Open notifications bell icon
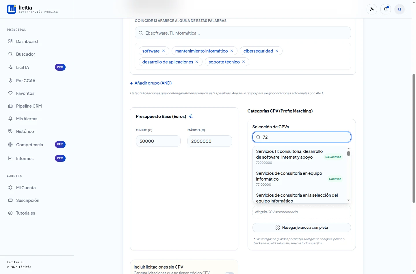416x274 pixels. point(386,9)
